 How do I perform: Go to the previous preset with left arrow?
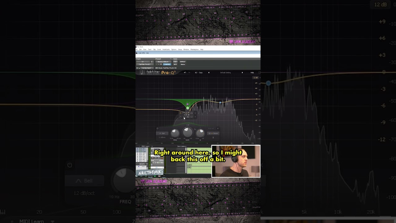pos(209,72)
